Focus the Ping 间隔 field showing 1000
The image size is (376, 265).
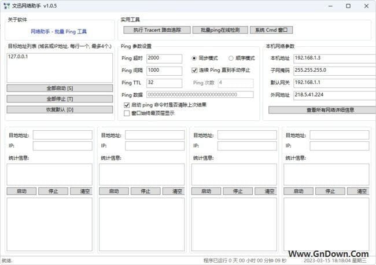[x=164, y=71]
